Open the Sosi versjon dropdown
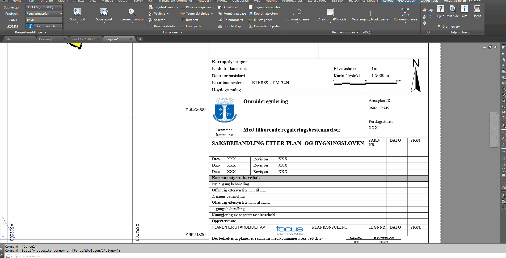The width and height of the screenshot is (506, 258). (x=44, y=7)
